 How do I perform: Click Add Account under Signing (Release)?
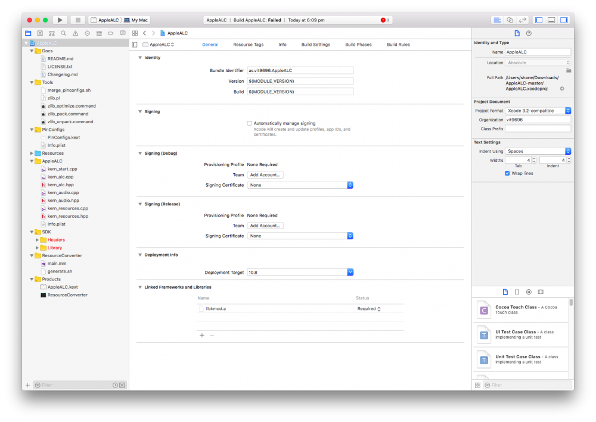[265, 226]
